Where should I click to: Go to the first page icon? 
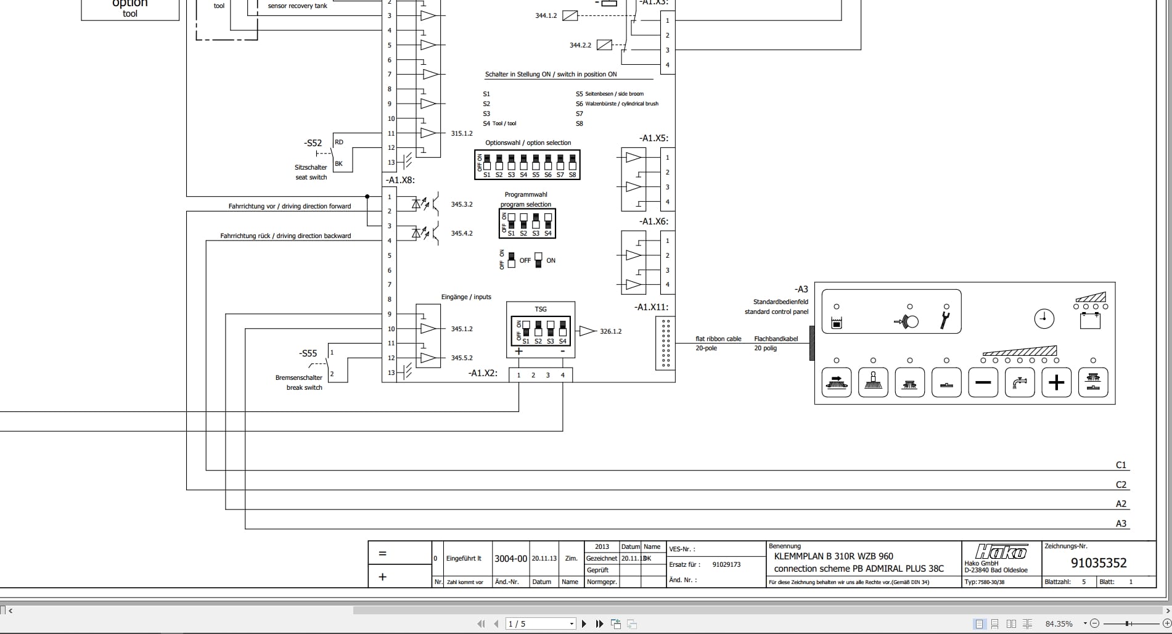point(482,624)
